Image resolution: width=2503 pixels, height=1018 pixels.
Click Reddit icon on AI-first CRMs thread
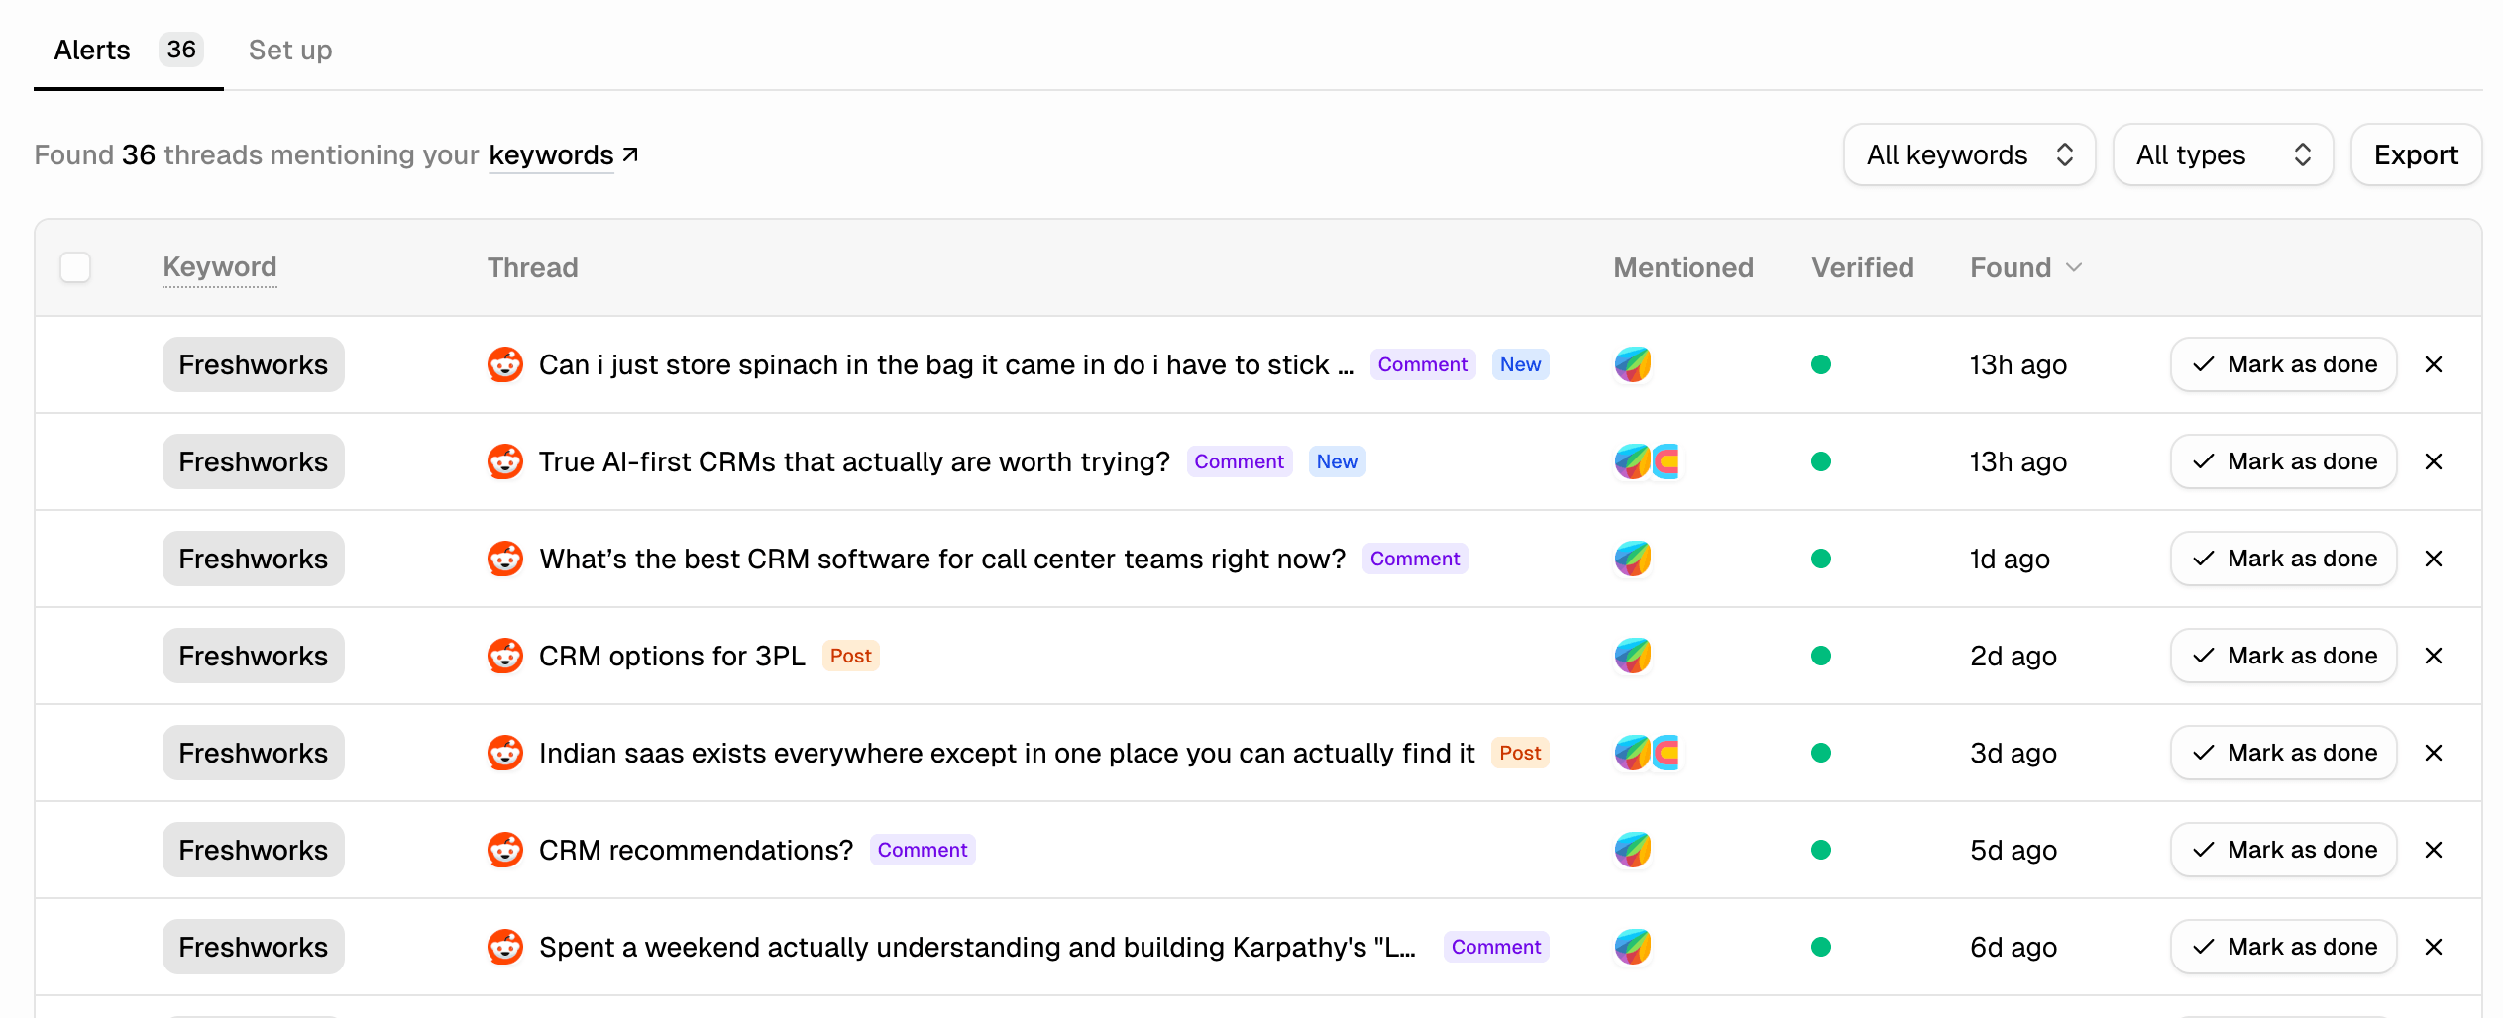[x=505, y=461]
